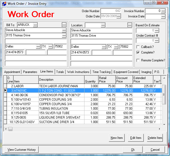Click the ellipsis at the right of Location row
Viewport: 170px width, 156px height.
[129, 25]
